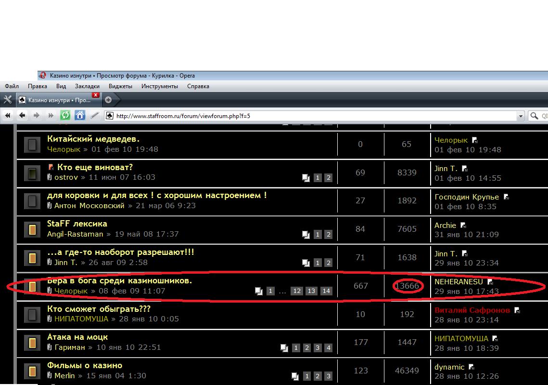This screenshot has height=385, width=548.
Task: Open page 4 of Атака на моцк
Action: click(328, 348)
